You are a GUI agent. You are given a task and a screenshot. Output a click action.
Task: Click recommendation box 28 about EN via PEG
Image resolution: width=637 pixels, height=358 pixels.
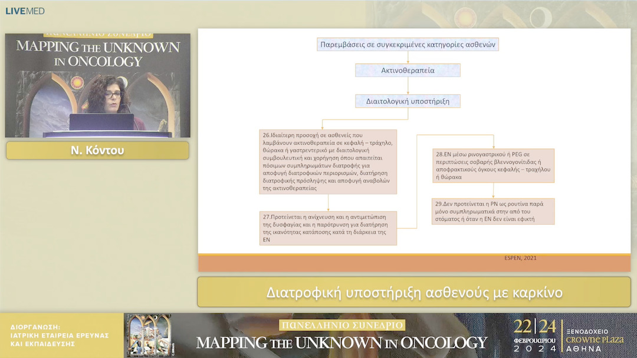click(x=493, y=165)
